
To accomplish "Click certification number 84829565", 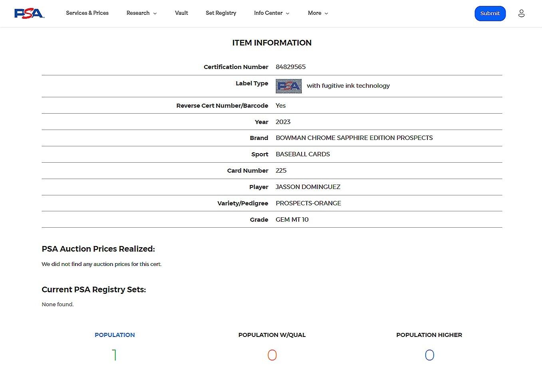I will [x=290, y=67].
